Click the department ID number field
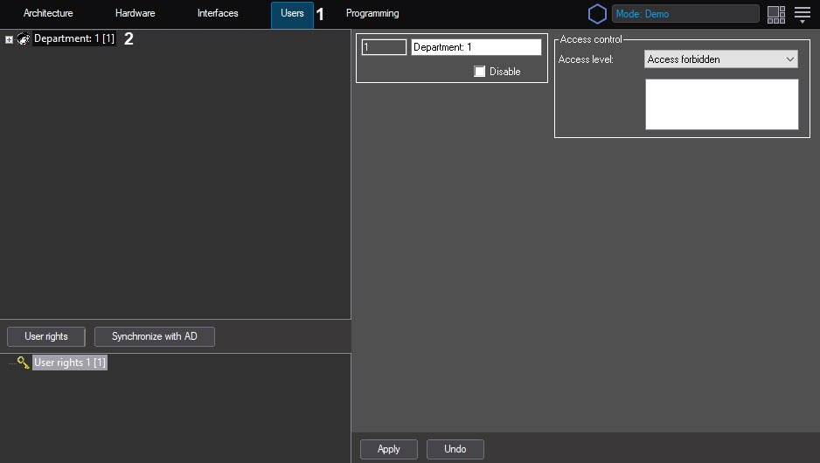 click(x=384, y=47)
